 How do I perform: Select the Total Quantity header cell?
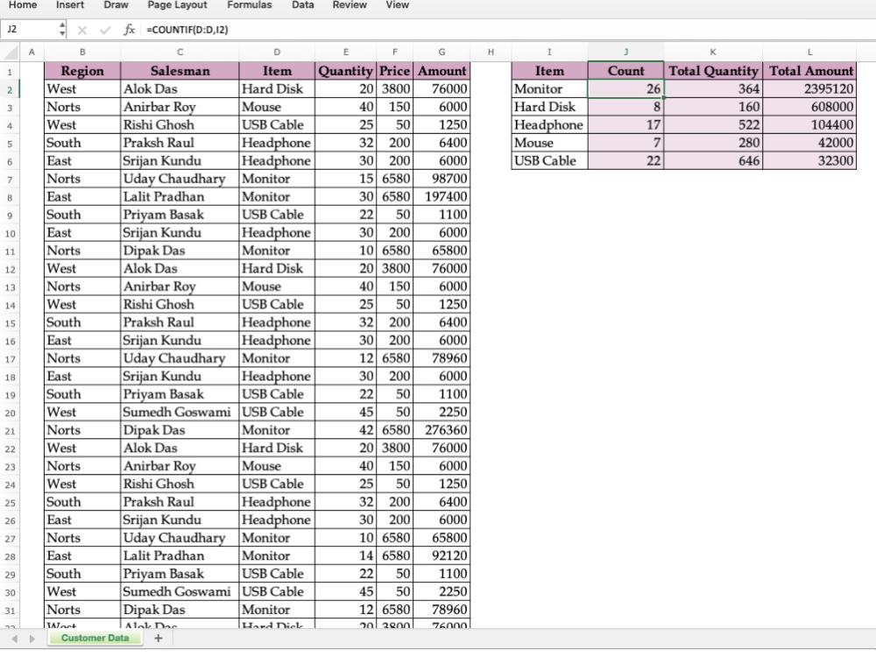[x=713, y=71]
